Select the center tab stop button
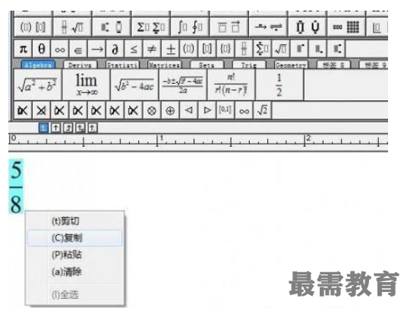 click(56, 128)
